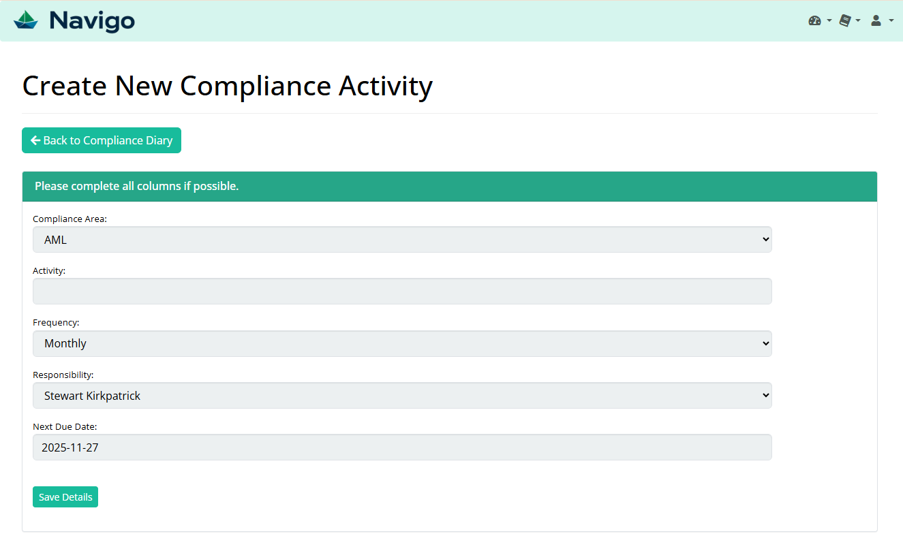
Task: Click the "Next Due Date:" field label
Action: click(x=65, y=427)
